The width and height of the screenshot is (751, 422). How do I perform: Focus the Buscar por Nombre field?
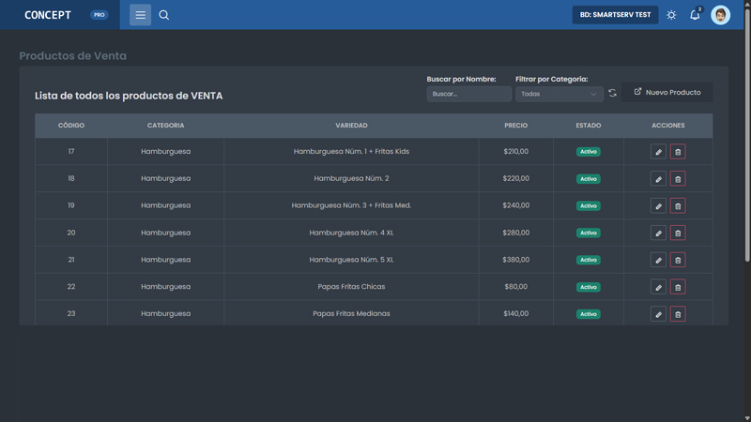[468, 94]
